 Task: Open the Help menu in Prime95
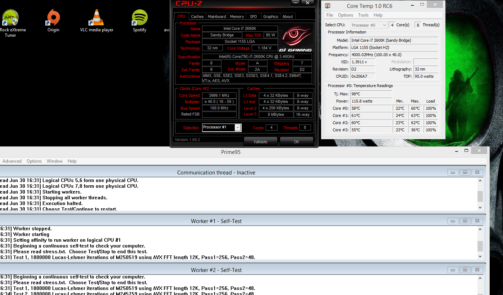(72, 161)
